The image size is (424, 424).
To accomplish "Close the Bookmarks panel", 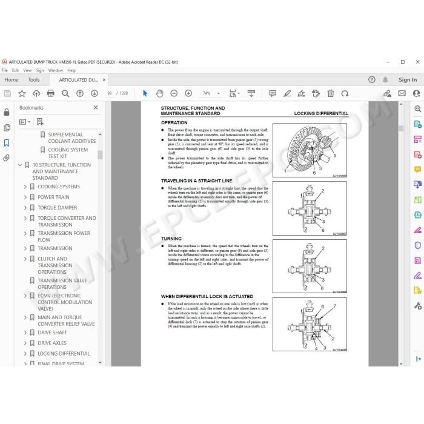I will pyautogui.click(x=96, y=108).
